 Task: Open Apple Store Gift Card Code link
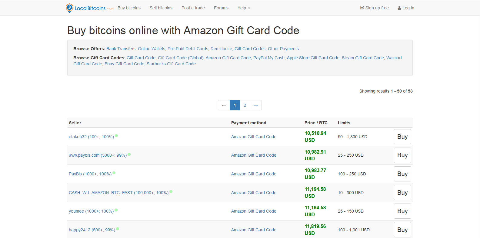(313, 58)
